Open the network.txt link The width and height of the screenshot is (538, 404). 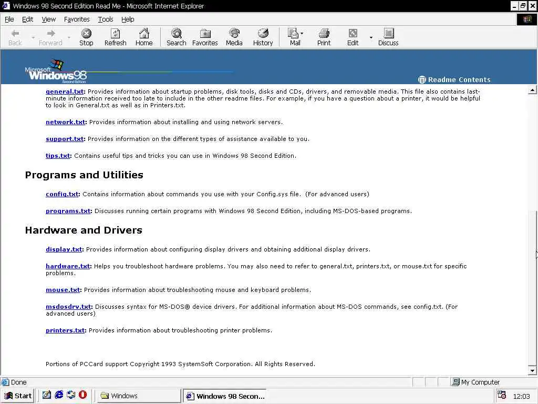pos(65,122)
